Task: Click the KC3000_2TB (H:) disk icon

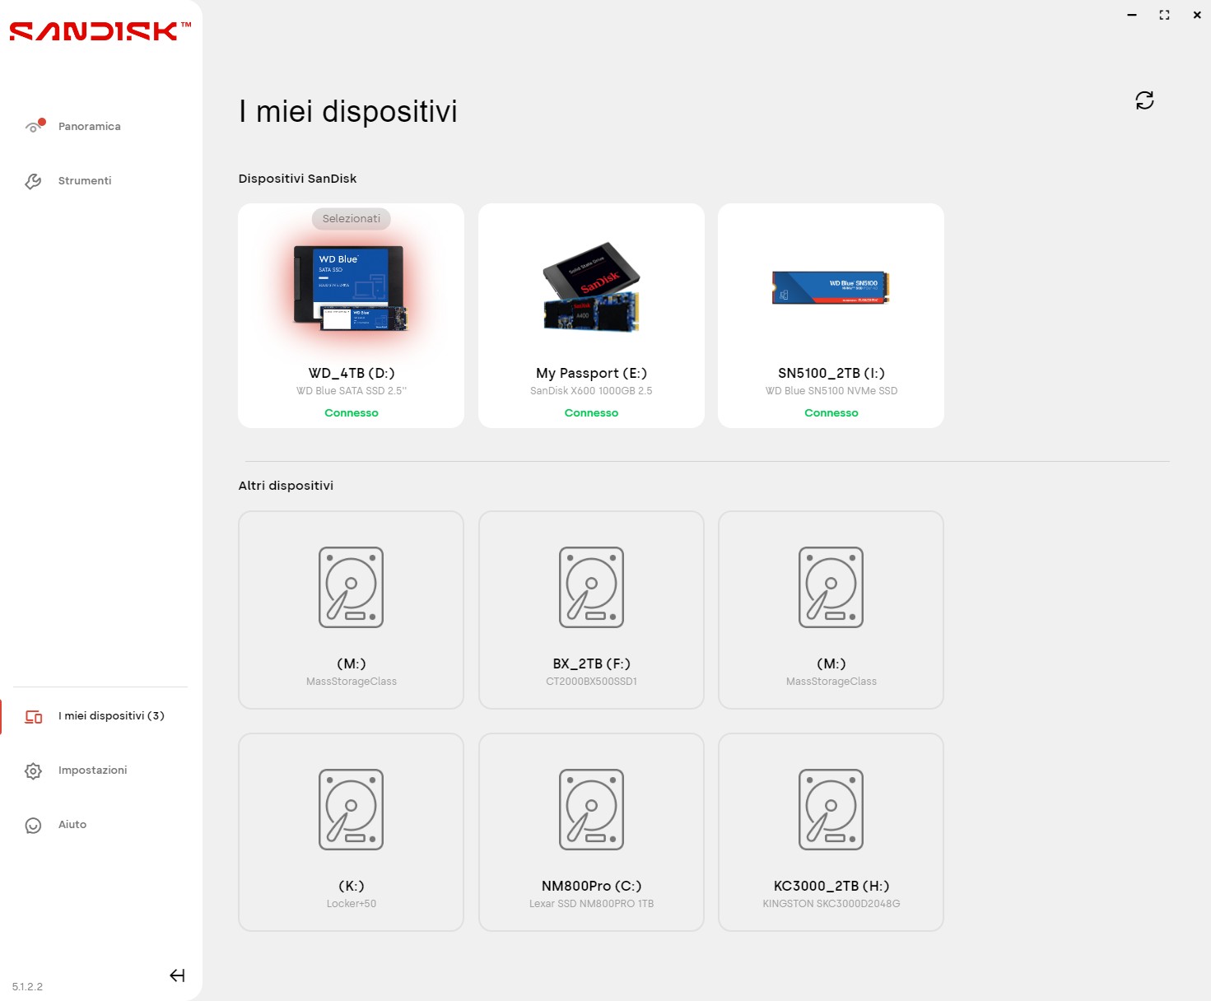Action: (x=831, y=809)
